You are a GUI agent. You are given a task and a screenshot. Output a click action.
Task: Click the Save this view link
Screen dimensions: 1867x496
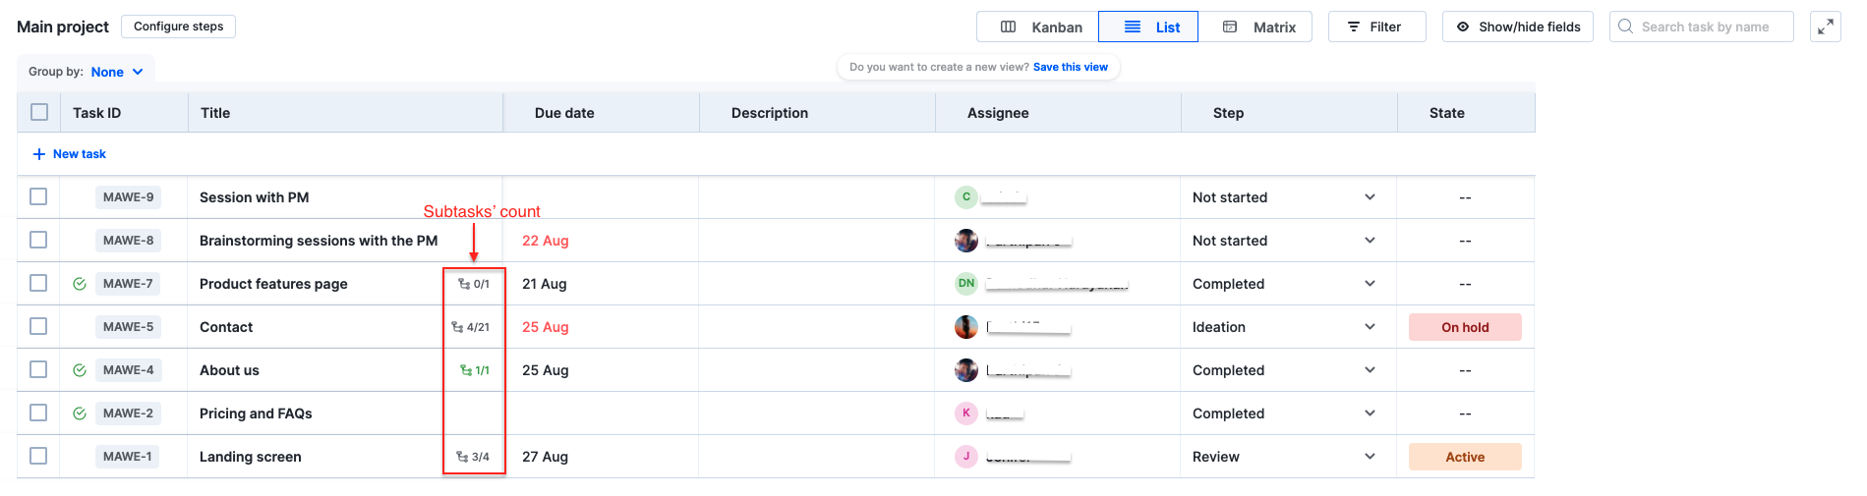coord(1070,67)
